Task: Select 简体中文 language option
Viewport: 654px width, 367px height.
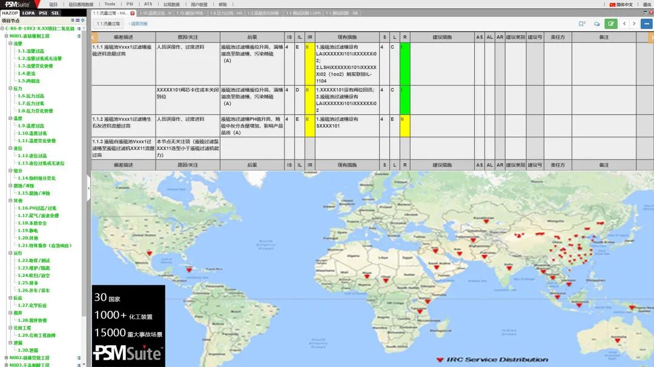Action: tap(624, 5)
